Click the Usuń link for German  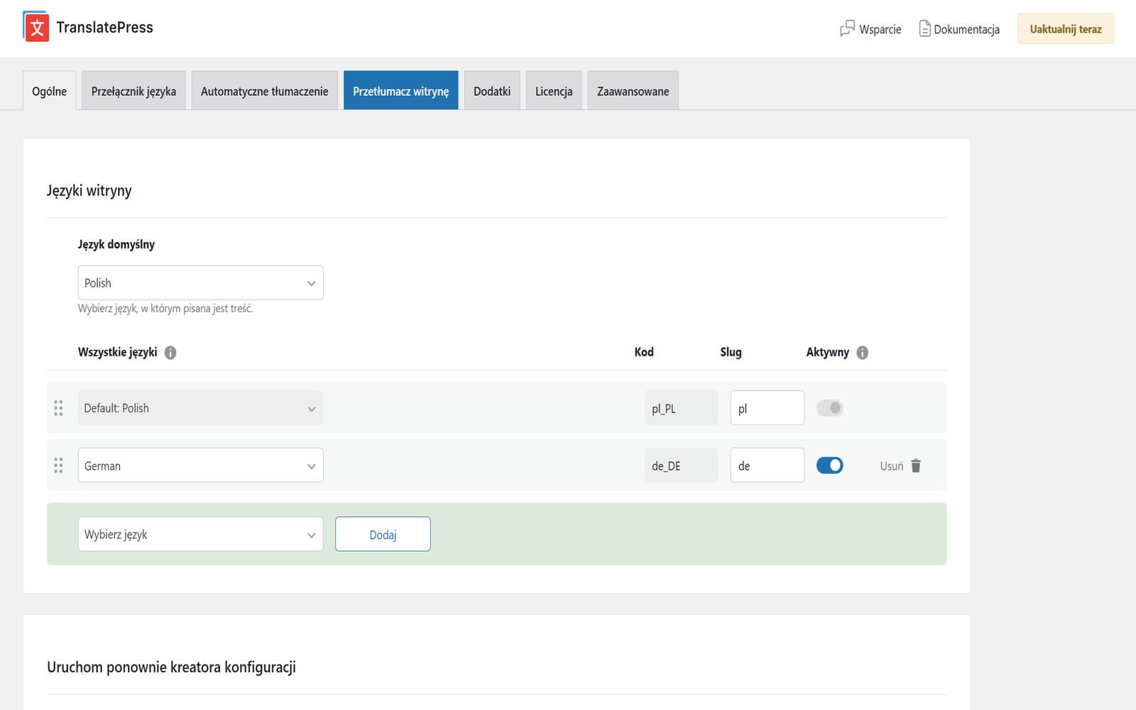click(892, 466)
